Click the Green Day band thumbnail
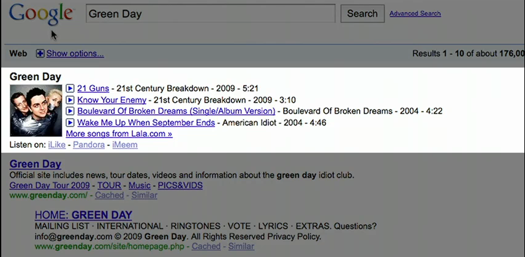The image size is (525, 257). [x=36, y=111]
